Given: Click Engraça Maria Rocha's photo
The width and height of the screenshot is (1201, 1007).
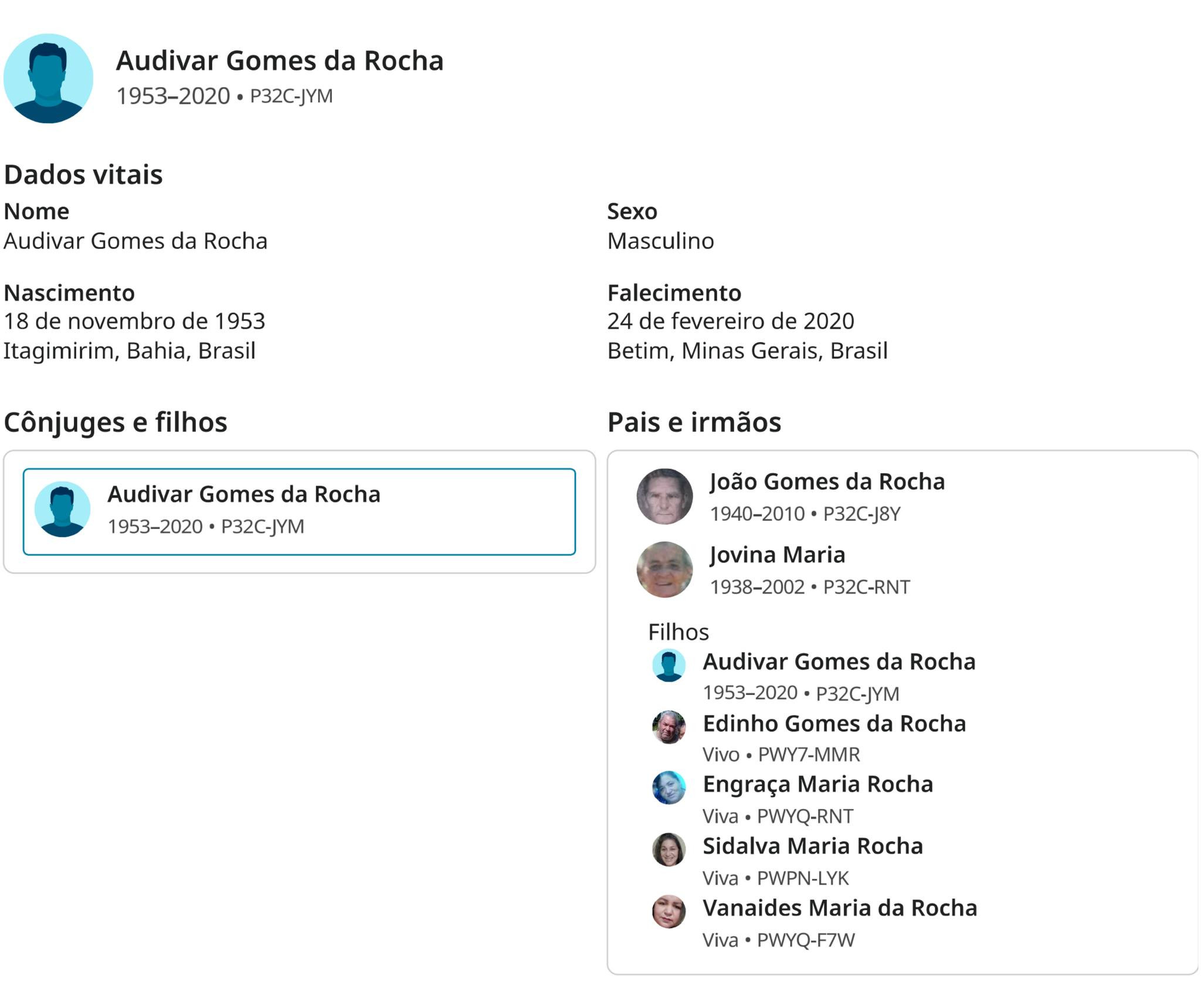Looking at the screenshot, I should coord(669,788).
